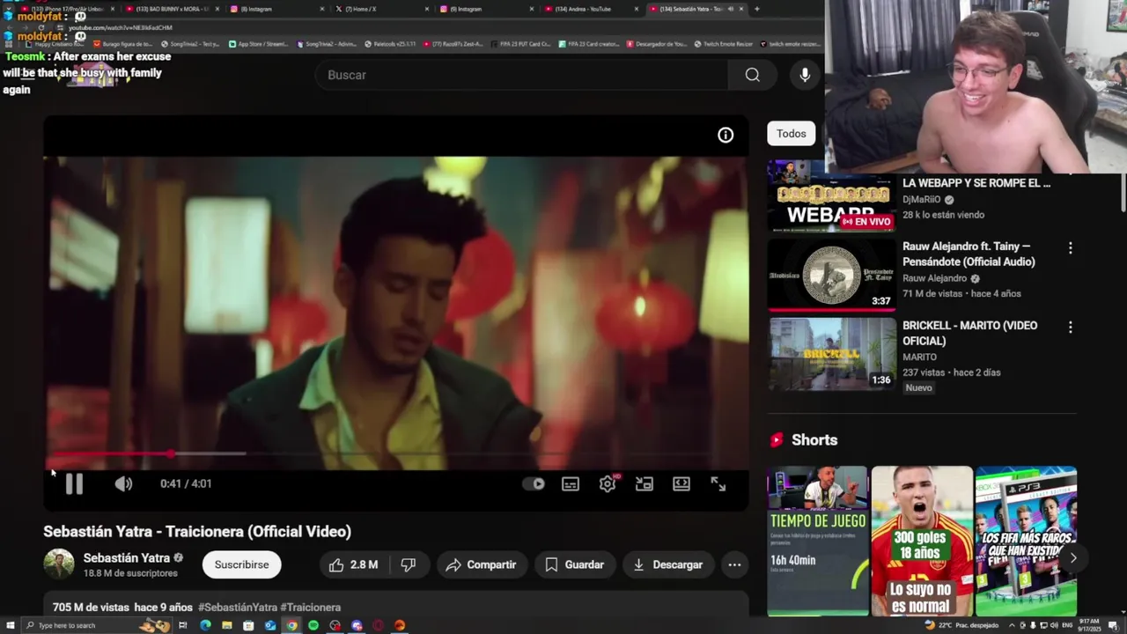Switch to Chrome on the taskbar
This screenshot has width=1127, height=634.
[291, 625]
